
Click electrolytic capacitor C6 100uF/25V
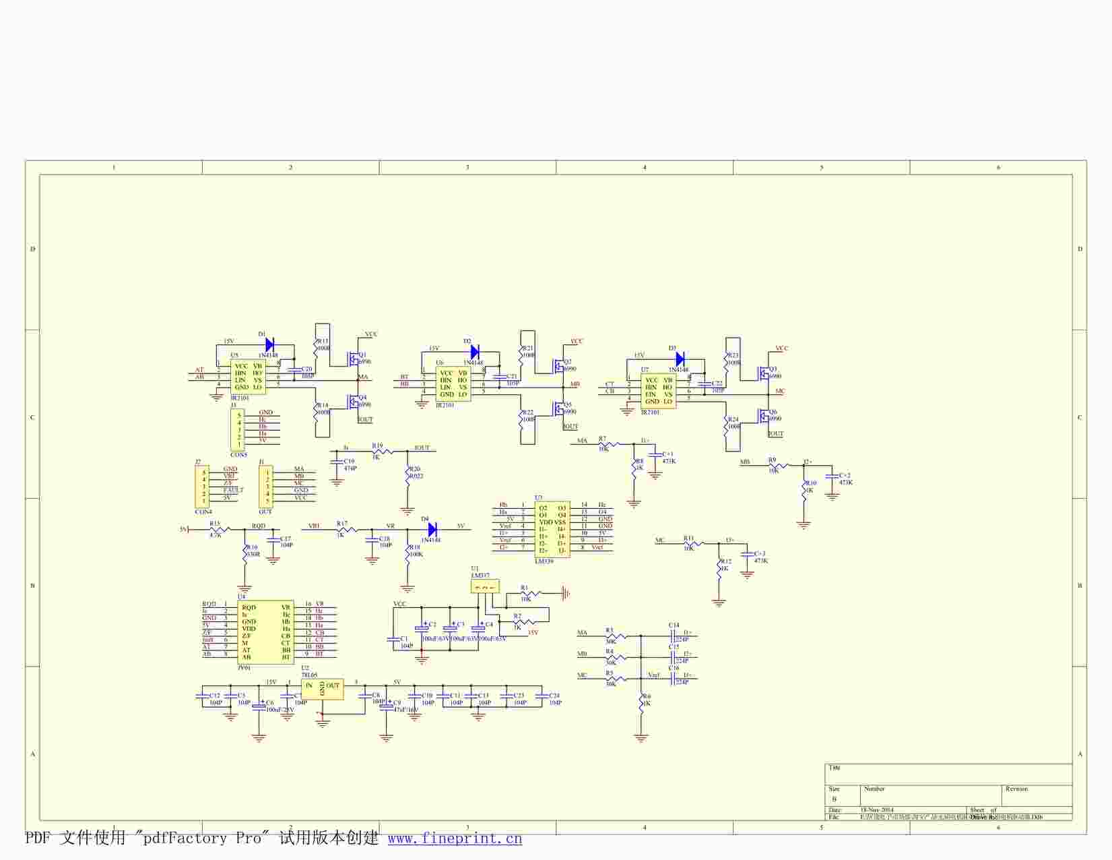[x=259, y=706]
